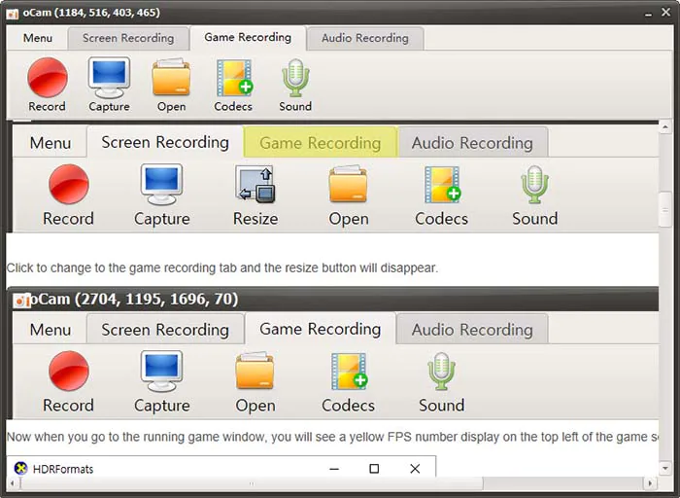Minimize the HDRFormats window
This screenshot has width=680, height=498.
[334, 469]
